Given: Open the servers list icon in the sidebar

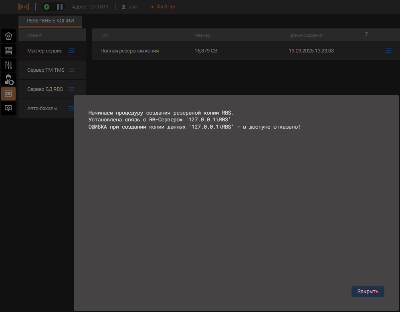Looking at the screenshot, I should coord(8,50).
